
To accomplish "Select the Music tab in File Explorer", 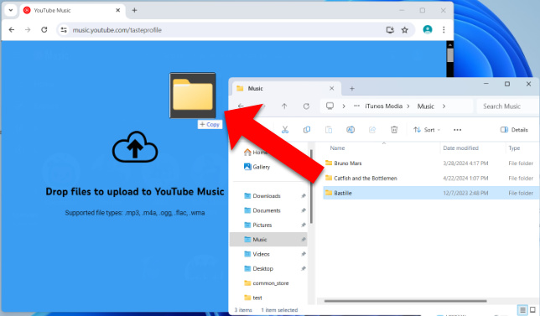I will click(x=287, y=89).
